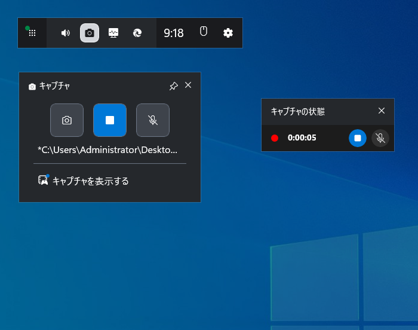Viewport: 418px width, 330px height.
Task: Open the widget menu grid icon
Action: [32, 33]
